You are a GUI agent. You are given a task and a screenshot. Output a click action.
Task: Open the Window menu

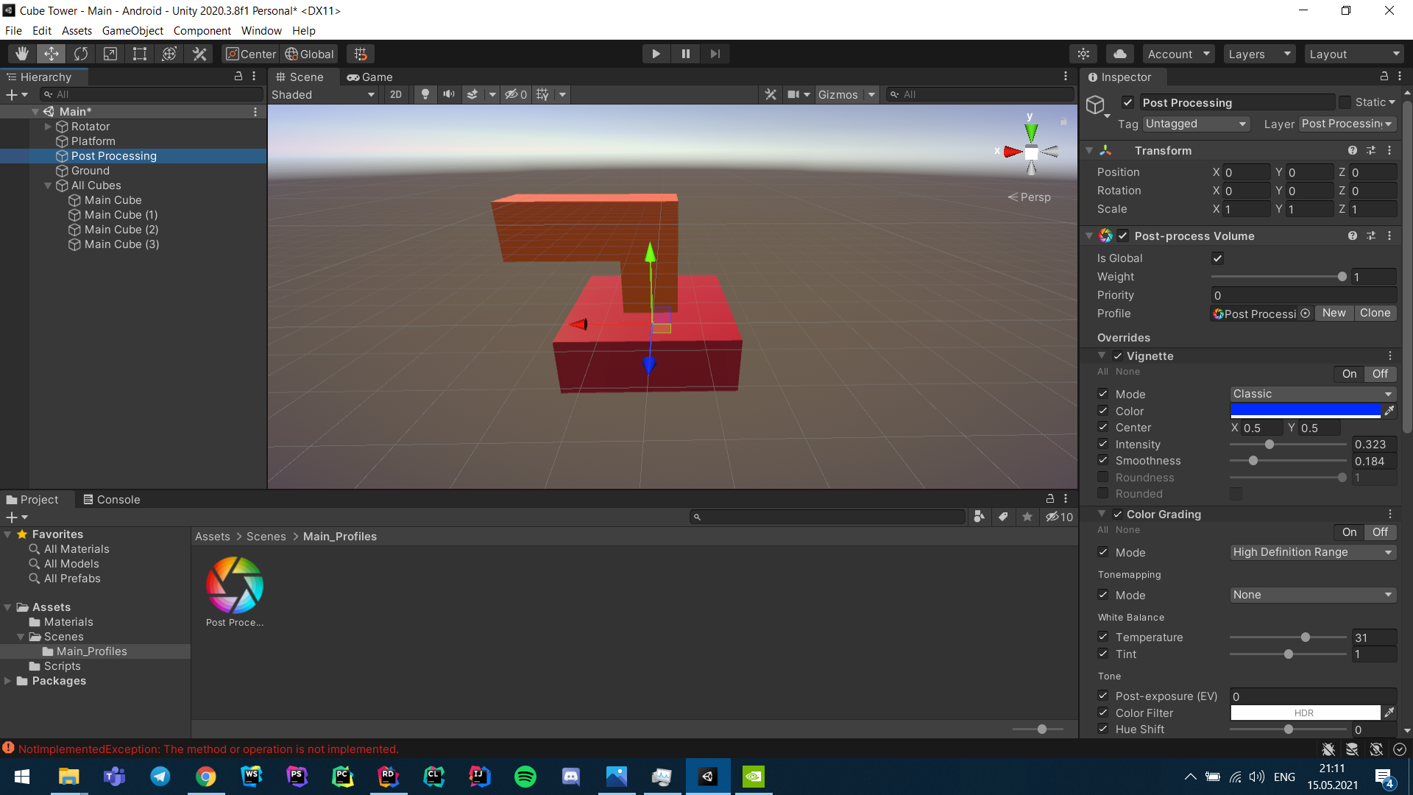click(x=261, y=30)
